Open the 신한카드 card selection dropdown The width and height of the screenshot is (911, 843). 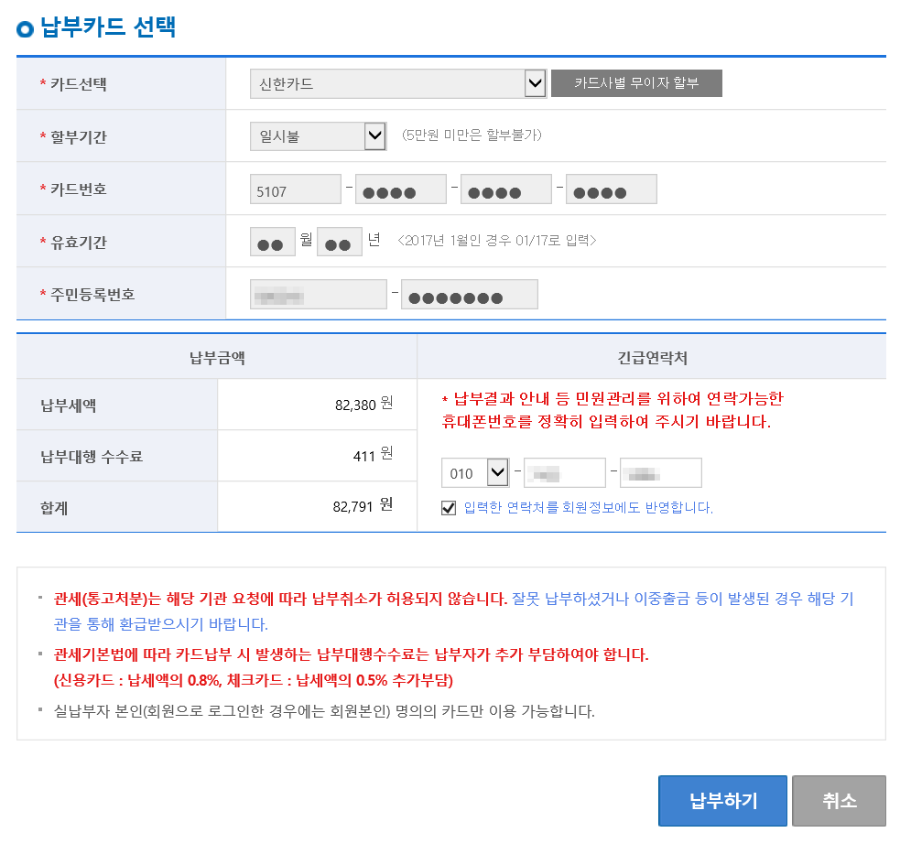tap(398, 83)
